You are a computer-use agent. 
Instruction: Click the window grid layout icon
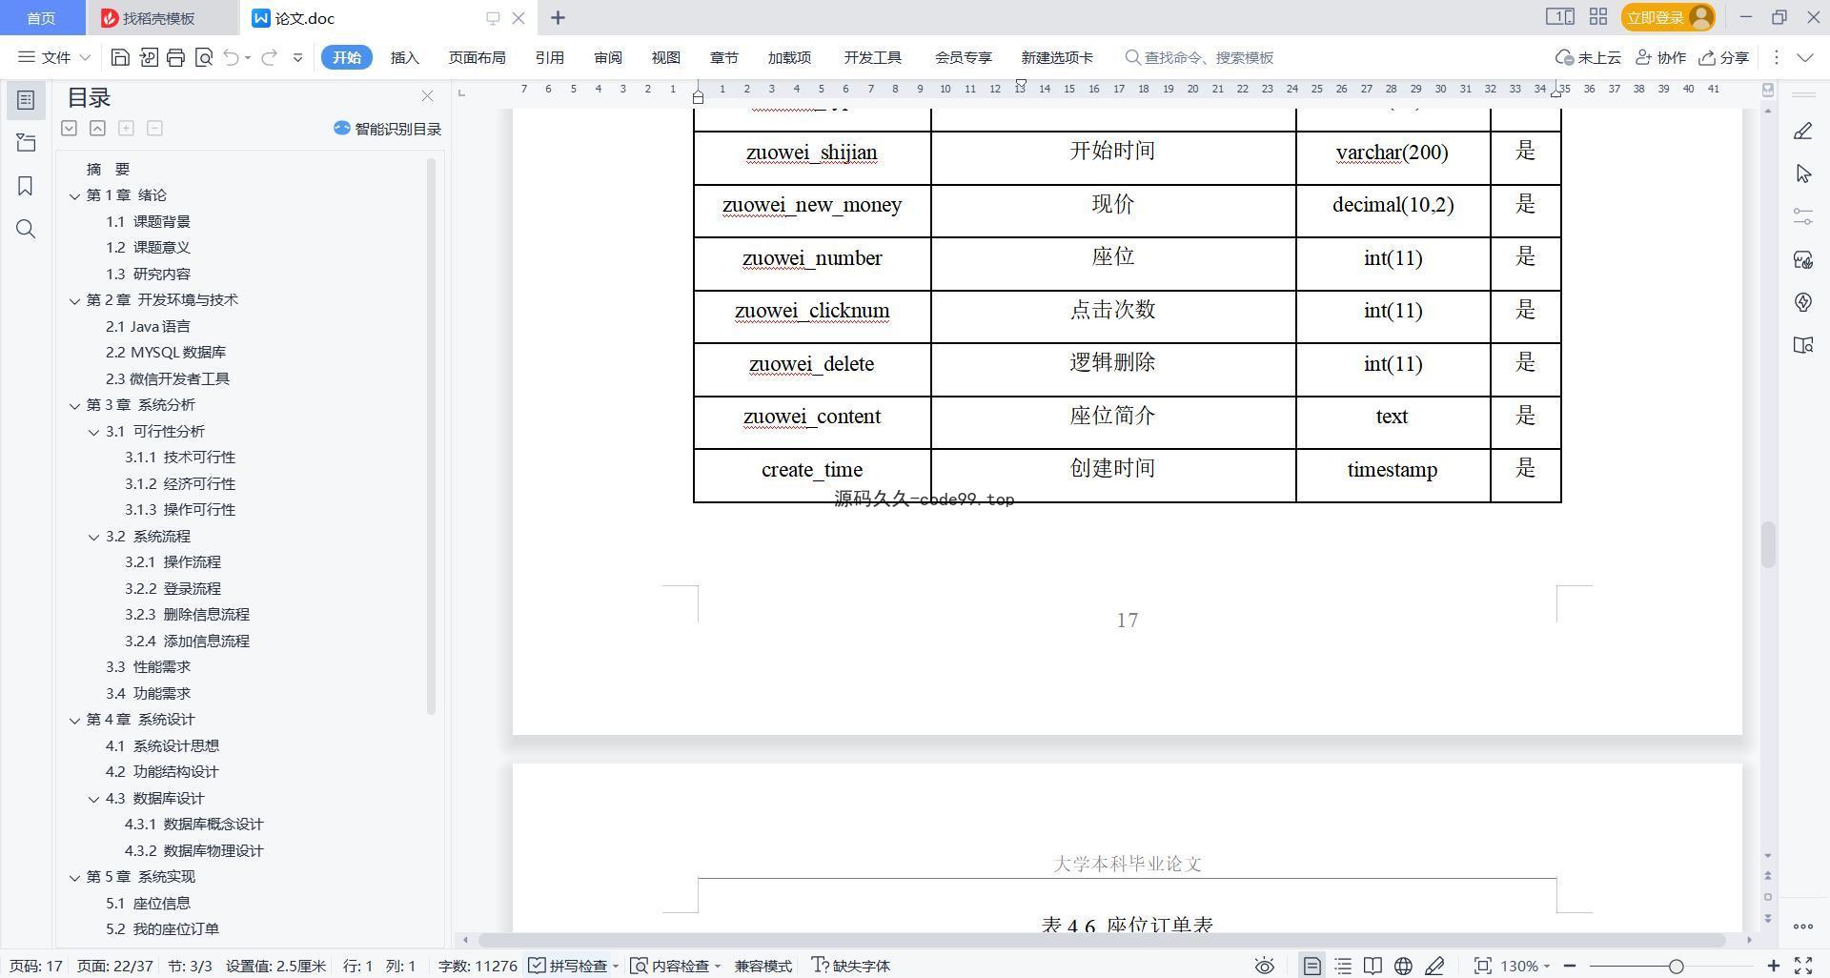[1598, 17]
